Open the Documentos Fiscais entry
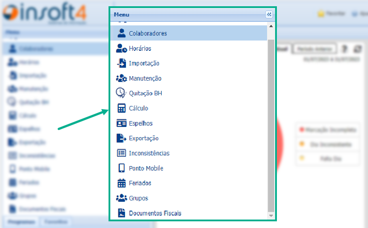Screen dimensions: 368x228 pos(155,213)
